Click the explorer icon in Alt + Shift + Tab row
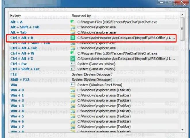This screenshot has width=190, height=138. point(73,27)
